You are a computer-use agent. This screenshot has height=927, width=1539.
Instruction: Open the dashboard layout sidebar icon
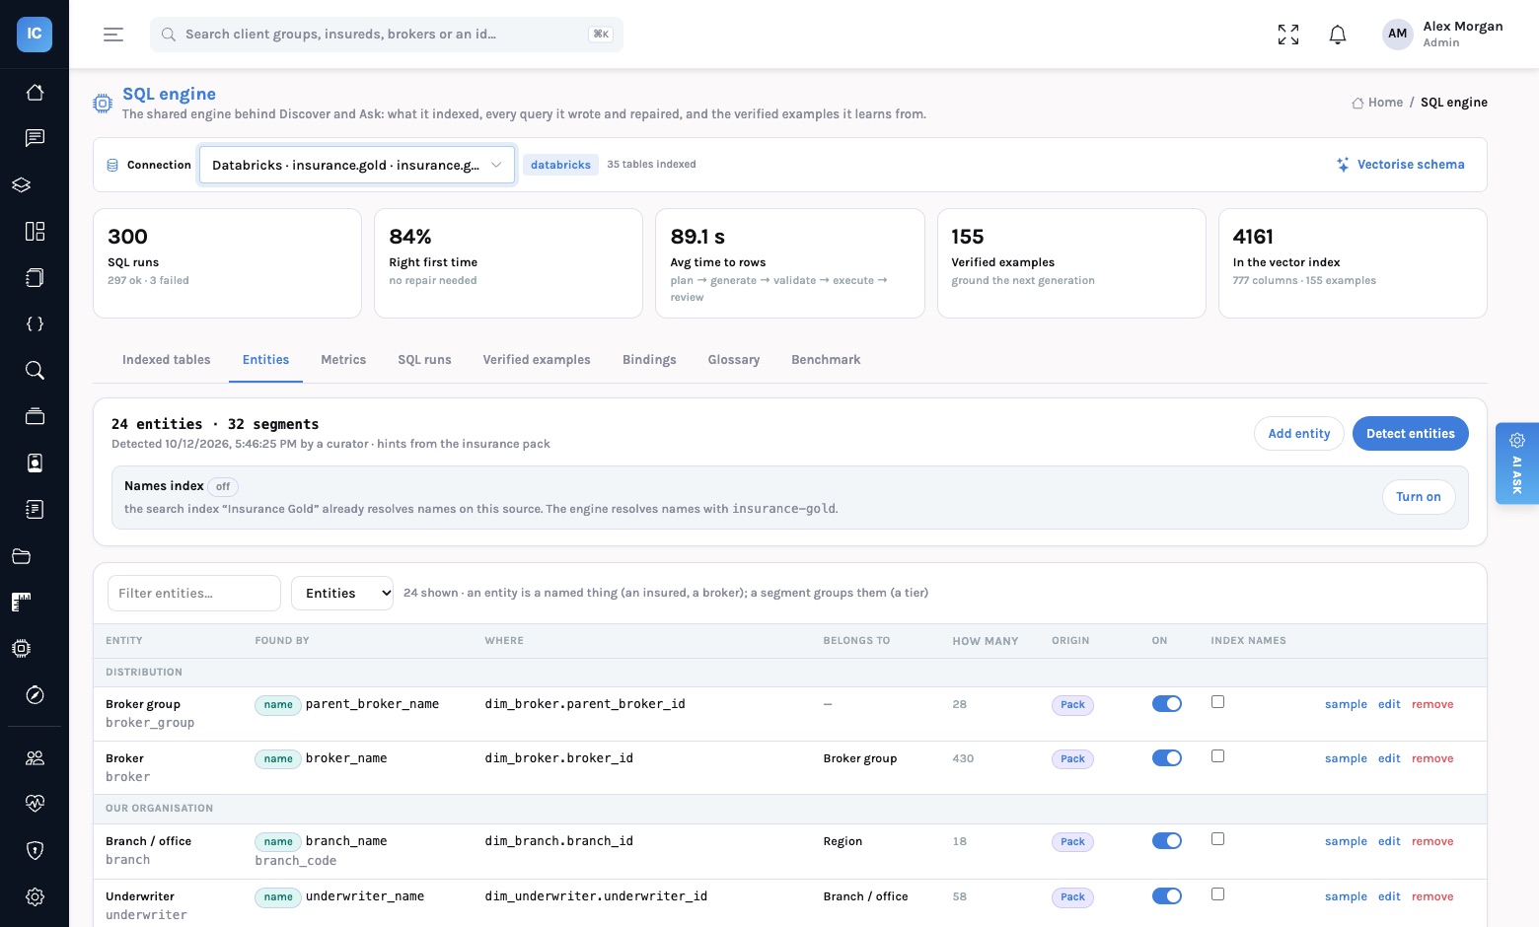coord(35,231)
